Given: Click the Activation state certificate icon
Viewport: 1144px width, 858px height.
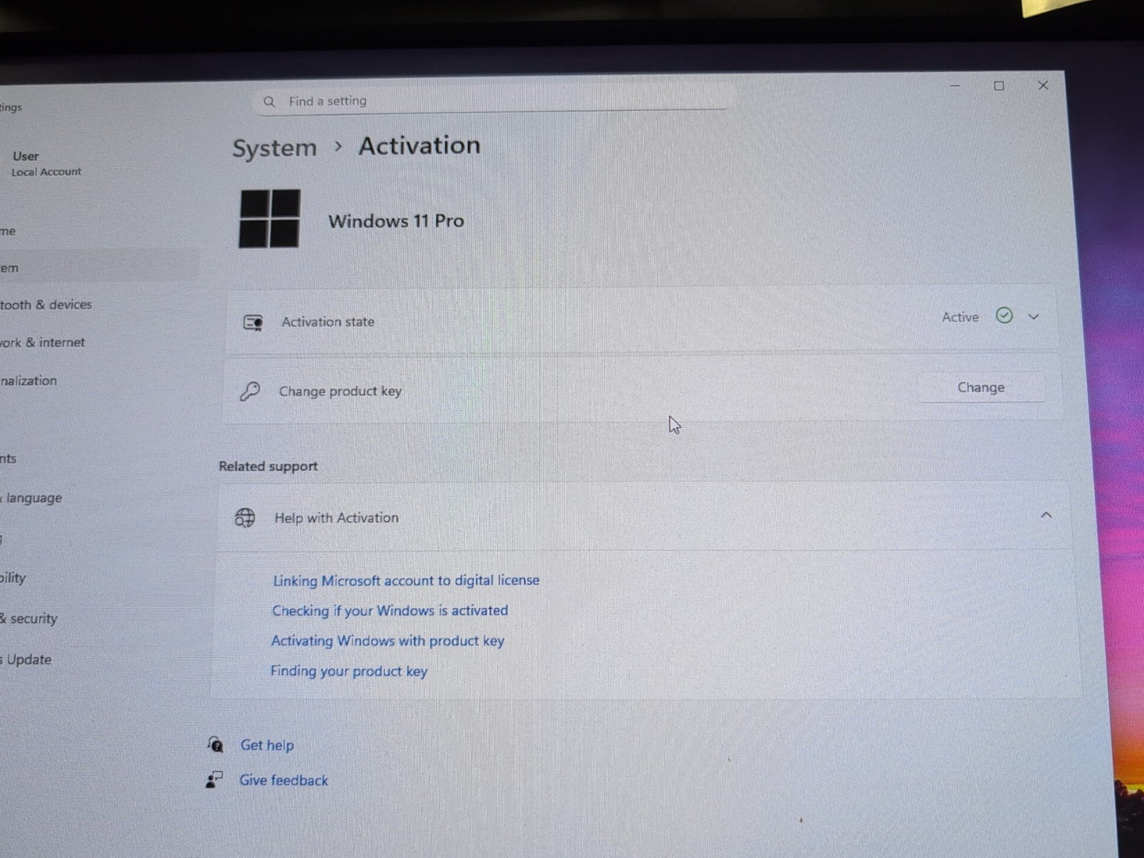Looking at the screenshot, I should pyautogui.click(x=253, y=322).
